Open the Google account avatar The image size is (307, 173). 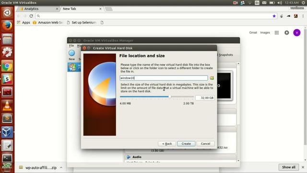click(297, 33)
